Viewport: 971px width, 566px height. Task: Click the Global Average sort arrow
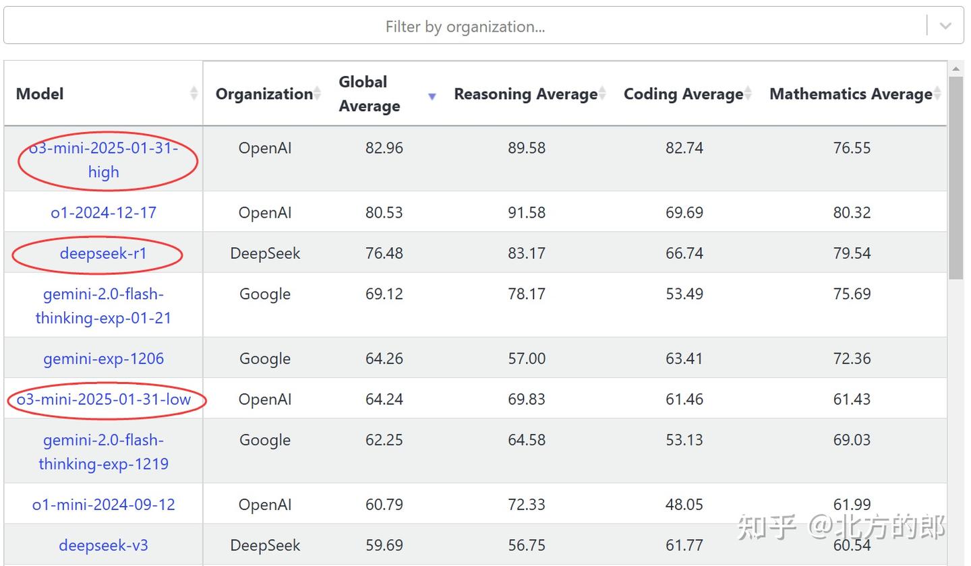(432, 96)
